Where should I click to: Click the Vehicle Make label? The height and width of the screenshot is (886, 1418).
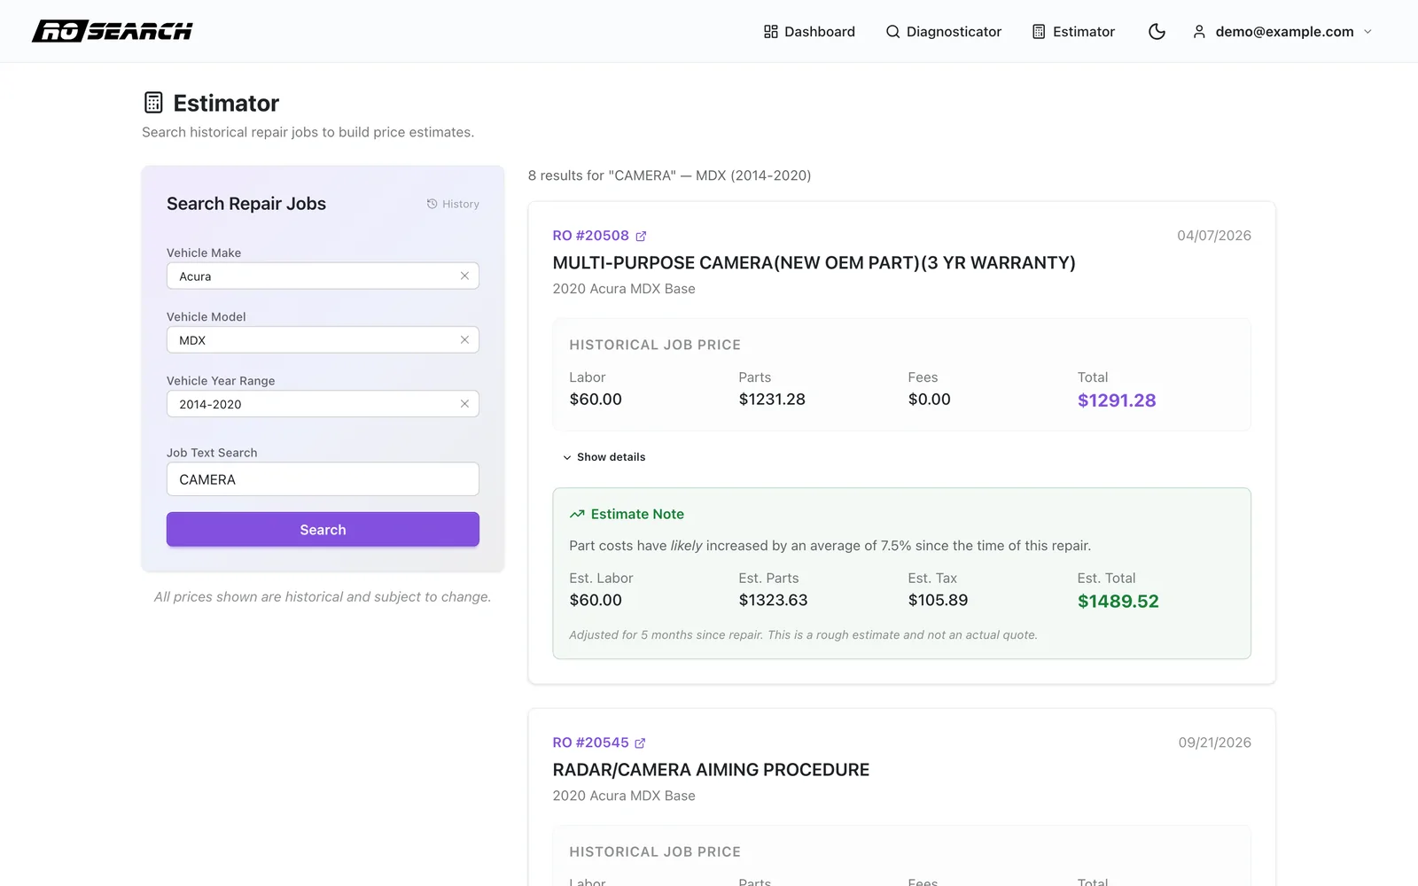(204, 253)
